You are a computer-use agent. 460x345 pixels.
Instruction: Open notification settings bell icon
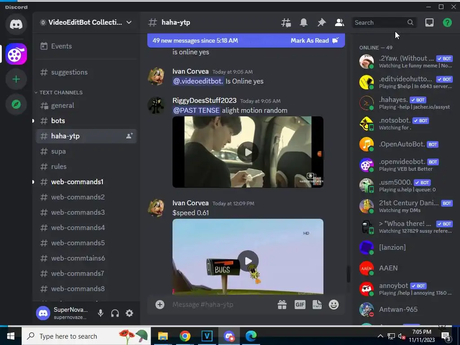(x=304, y=22)
